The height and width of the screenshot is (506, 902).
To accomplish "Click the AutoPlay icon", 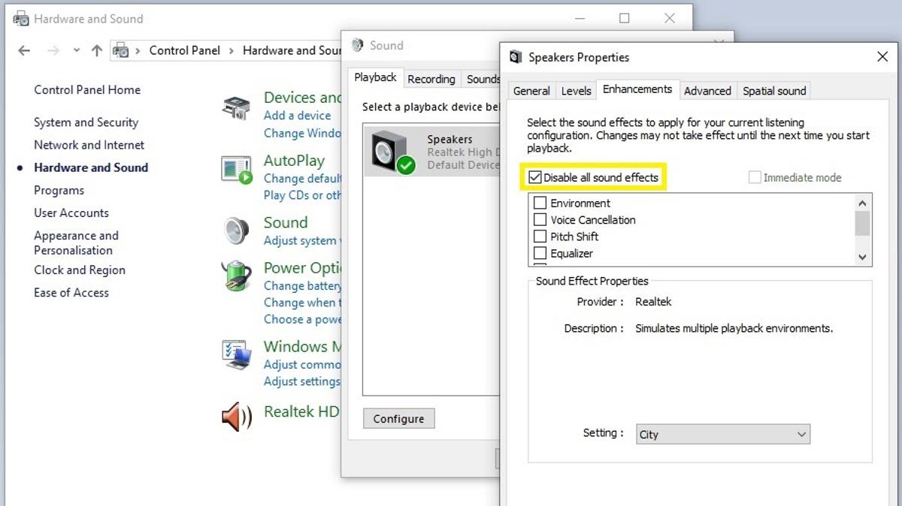I will click(x=237, y=169).
